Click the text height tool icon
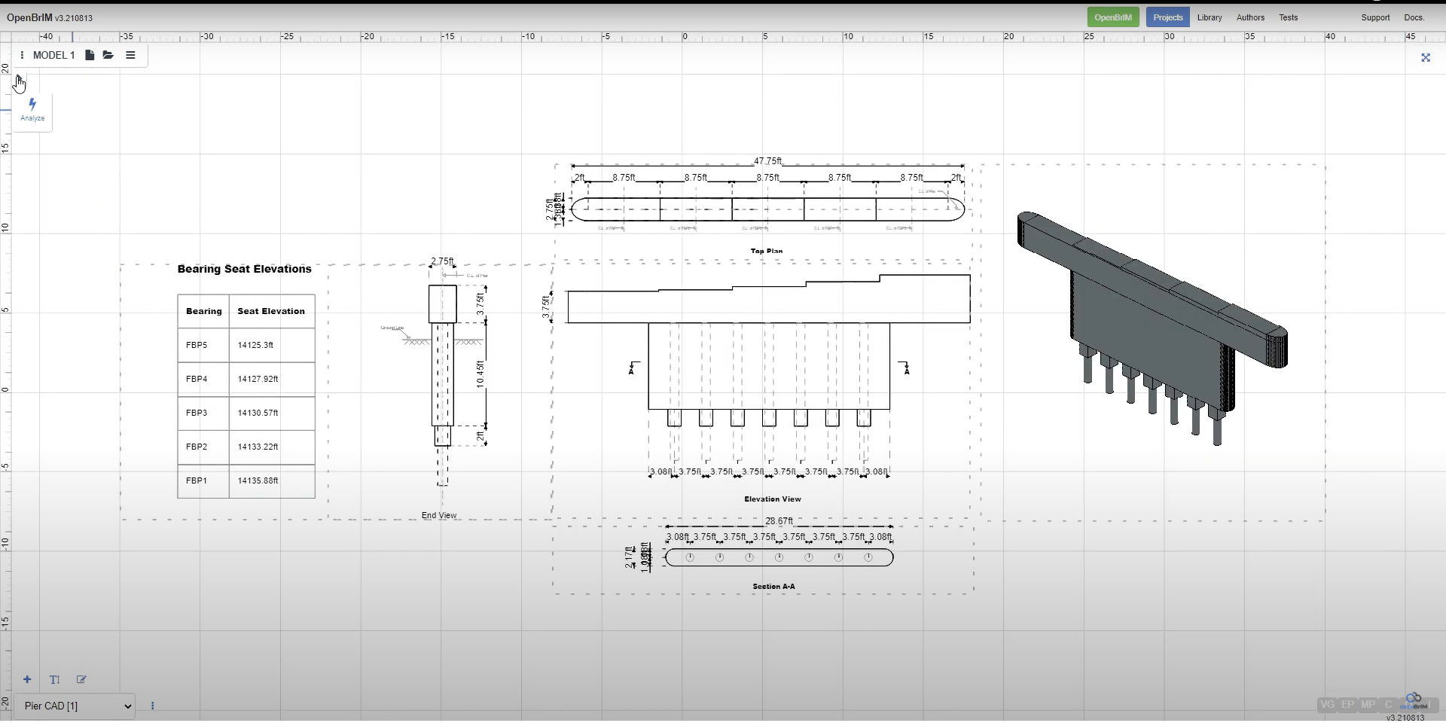The width and height of the screenshot is (1446, 723). pos(54,679)
